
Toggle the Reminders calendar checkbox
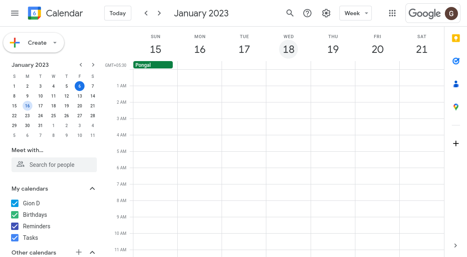coord(15,226)
